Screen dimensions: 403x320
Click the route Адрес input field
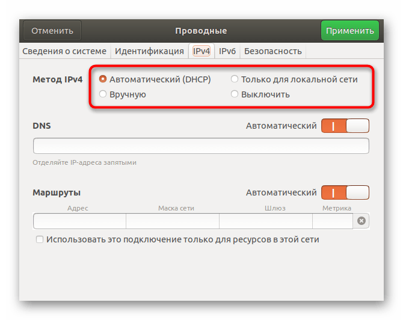click(79, 221)
